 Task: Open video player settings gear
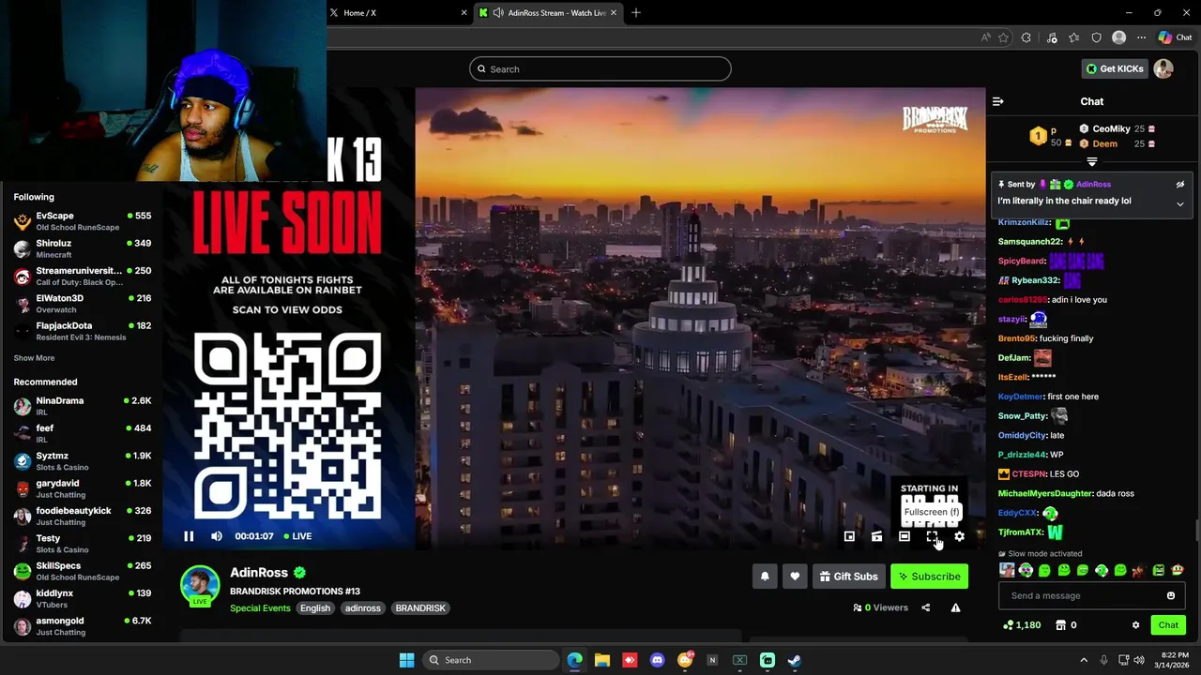click(959, 536)
